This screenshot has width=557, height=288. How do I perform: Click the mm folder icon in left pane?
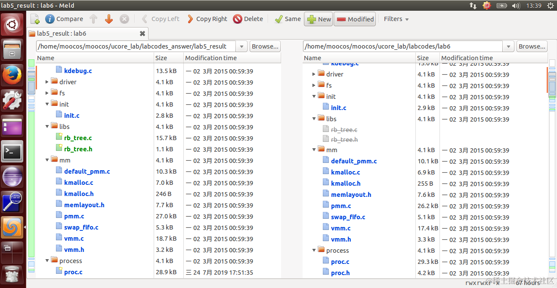click(x=54, y=160)
